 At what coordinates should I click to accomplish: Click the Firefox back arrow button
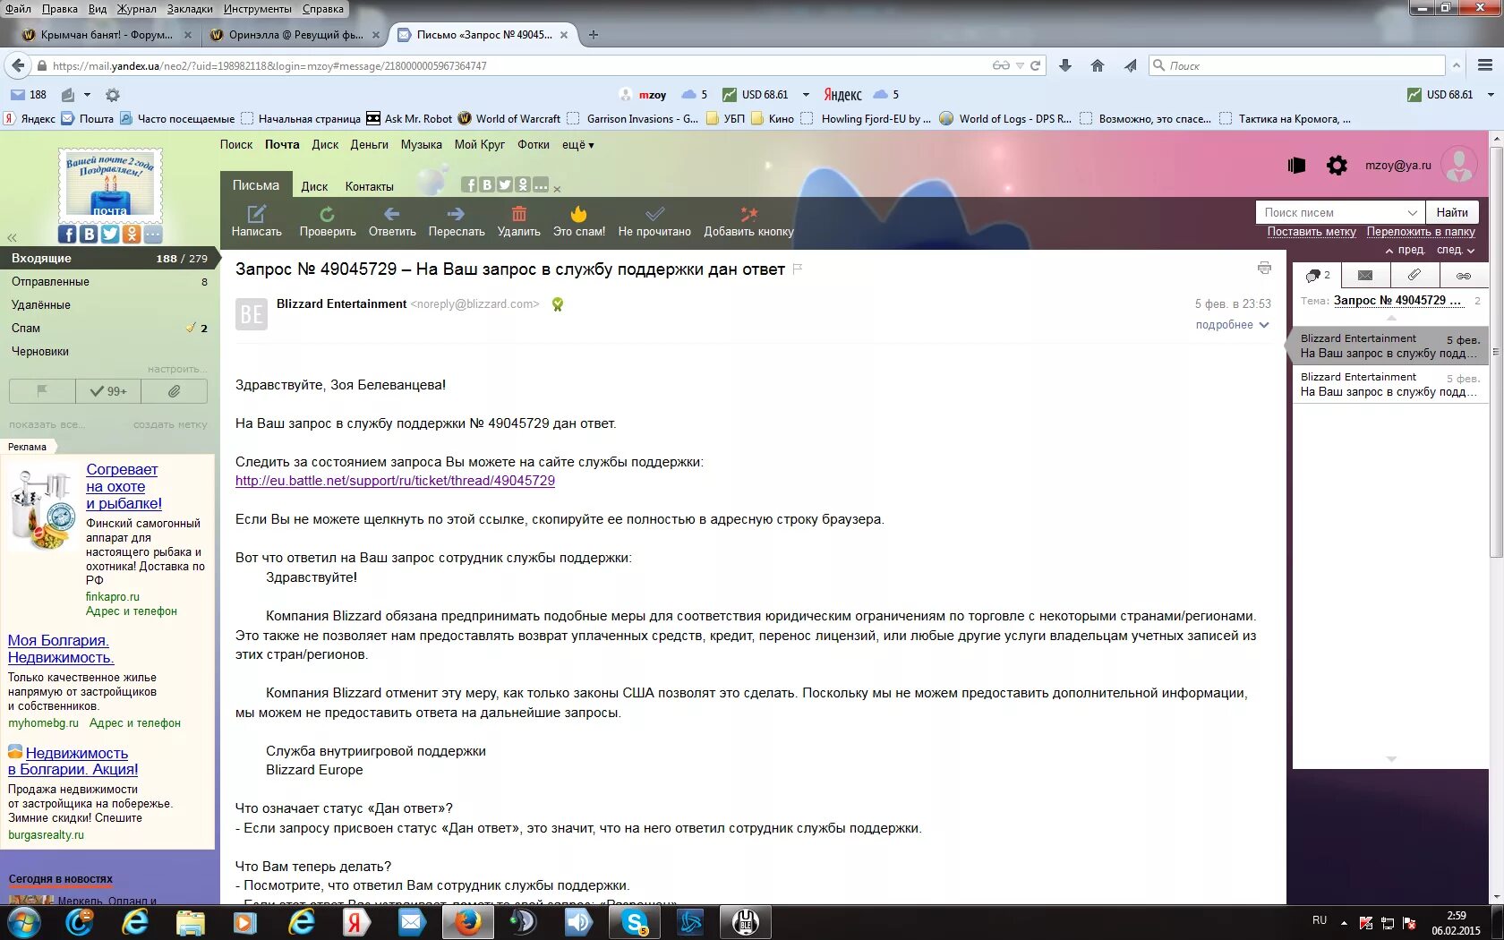tap(18, 65)
